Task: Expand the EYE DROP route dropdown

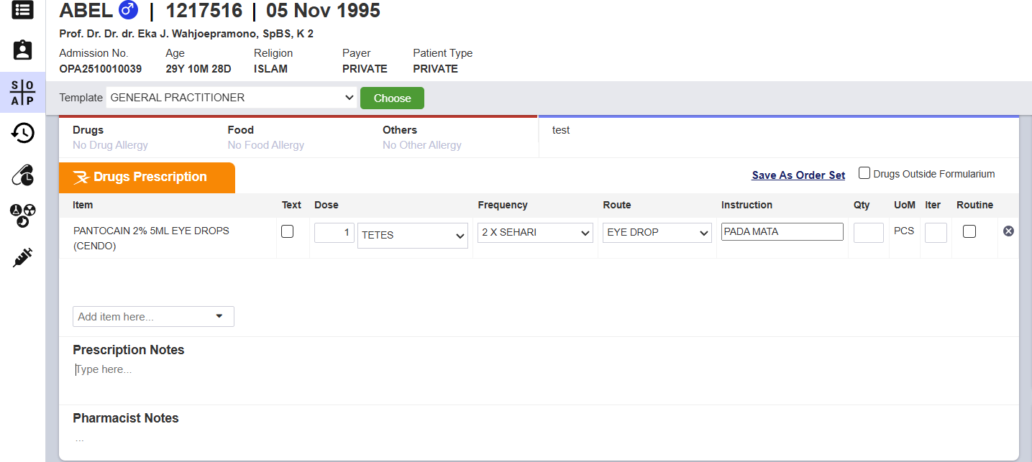Action: [x=657, y=233]
